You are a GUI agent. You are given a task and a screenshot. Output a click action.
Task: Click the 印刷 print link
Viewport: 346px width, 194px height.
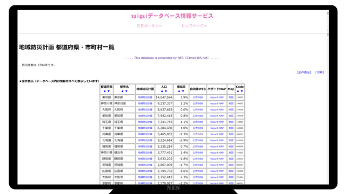320,72
